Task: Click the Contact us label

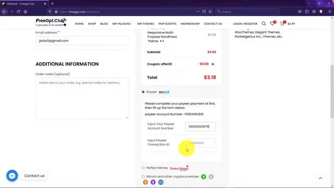Action: pyautogui.click(x=34, y=176)
